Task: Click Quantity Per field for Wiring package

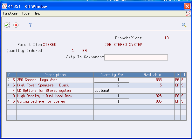Action: tap(112, 101)
